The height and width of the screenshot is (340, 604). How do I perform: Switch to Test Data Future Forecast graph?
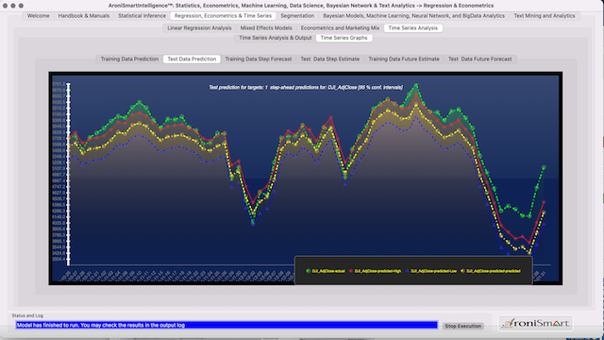480,59
